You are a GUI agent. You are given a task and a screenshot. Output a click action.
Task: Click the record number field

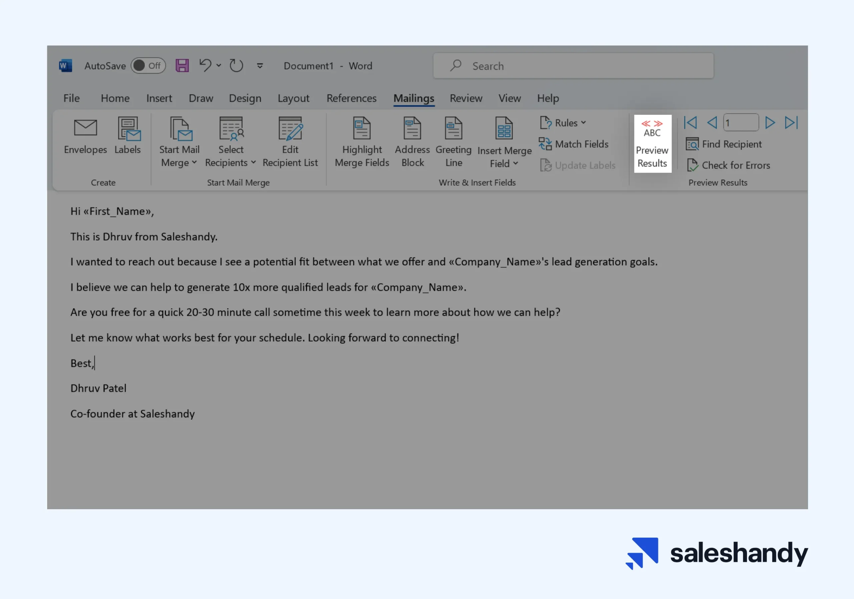741,123
